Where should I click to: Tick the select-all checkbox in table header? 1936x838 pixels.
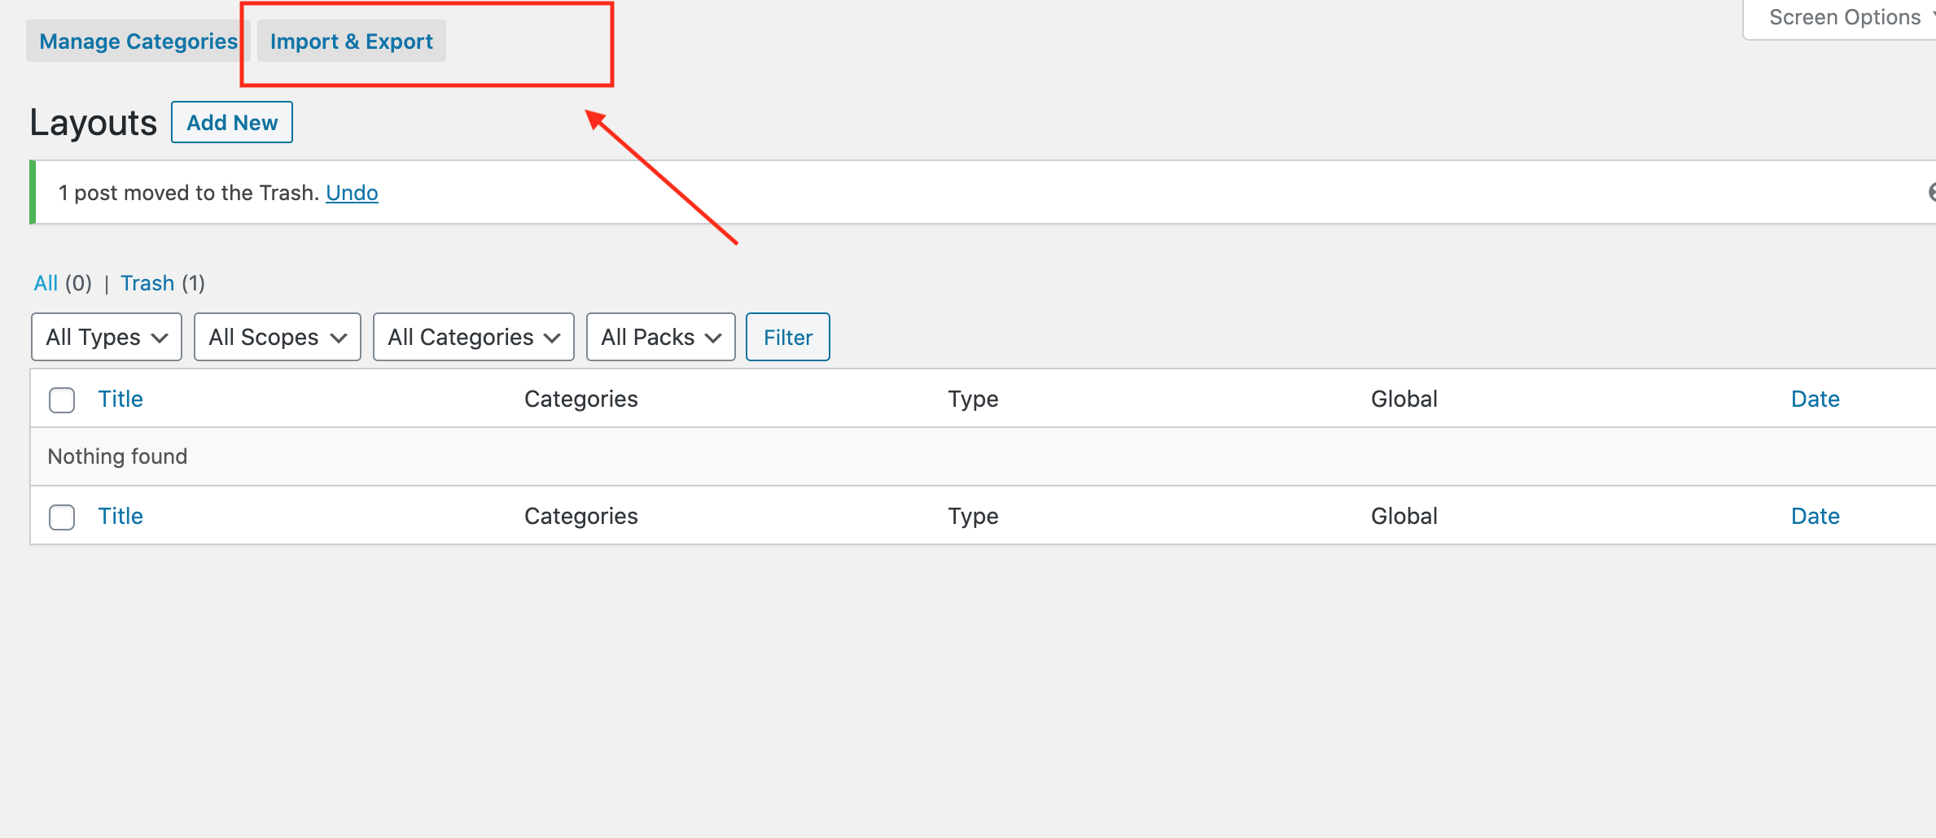[x=62, y=399]
